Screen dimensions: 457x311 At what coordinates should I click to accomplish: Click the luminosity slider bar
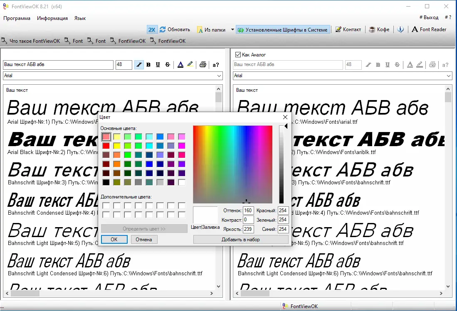coord(281,164)
